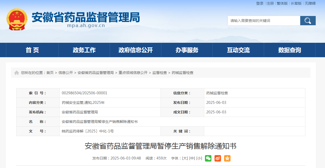Click the 阅读：459次 read count

(x=156, y=158)
